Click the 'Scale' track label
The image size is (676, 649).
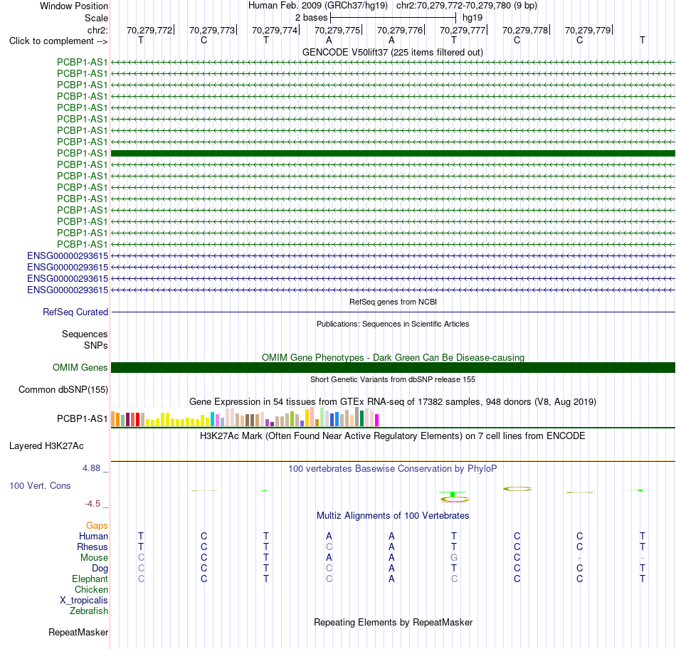96,18
